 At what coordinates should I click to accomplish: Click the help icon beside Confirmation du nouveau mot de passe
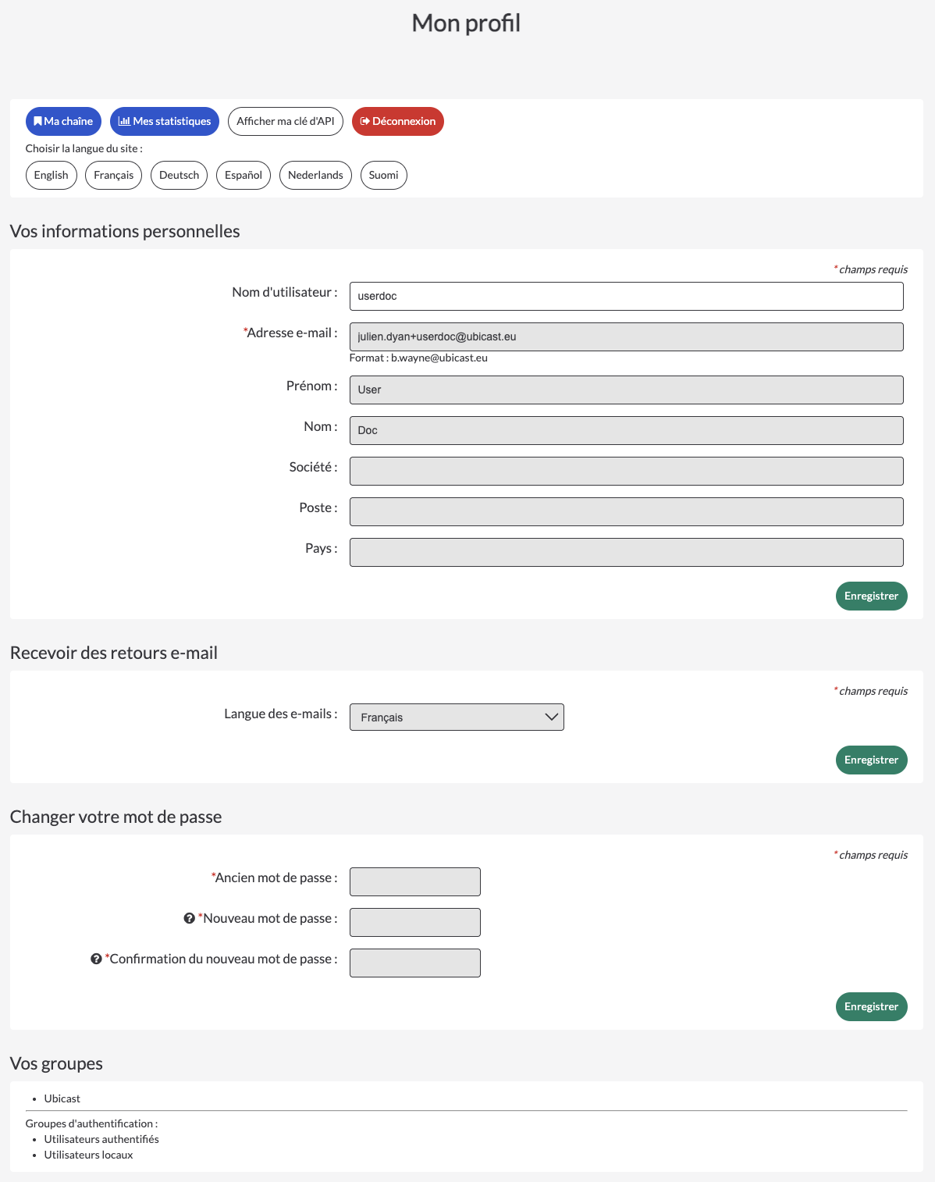[x=96, y=959]
